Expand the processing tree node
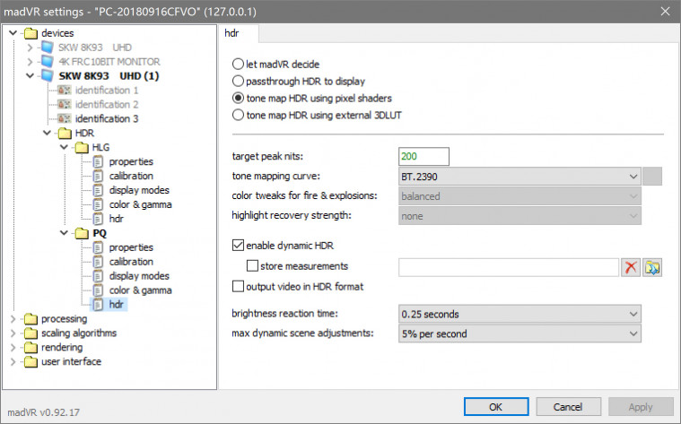The height and width of the screenshot is (424, 681). coord(13,318)
